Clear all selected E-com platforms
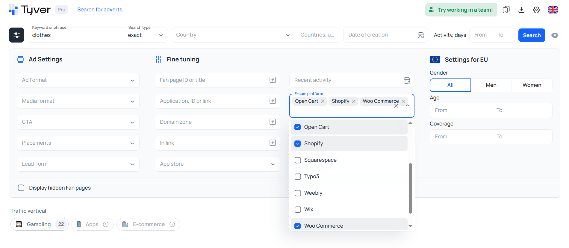Screen dimensions: 569x248 [x=396, y=106]
